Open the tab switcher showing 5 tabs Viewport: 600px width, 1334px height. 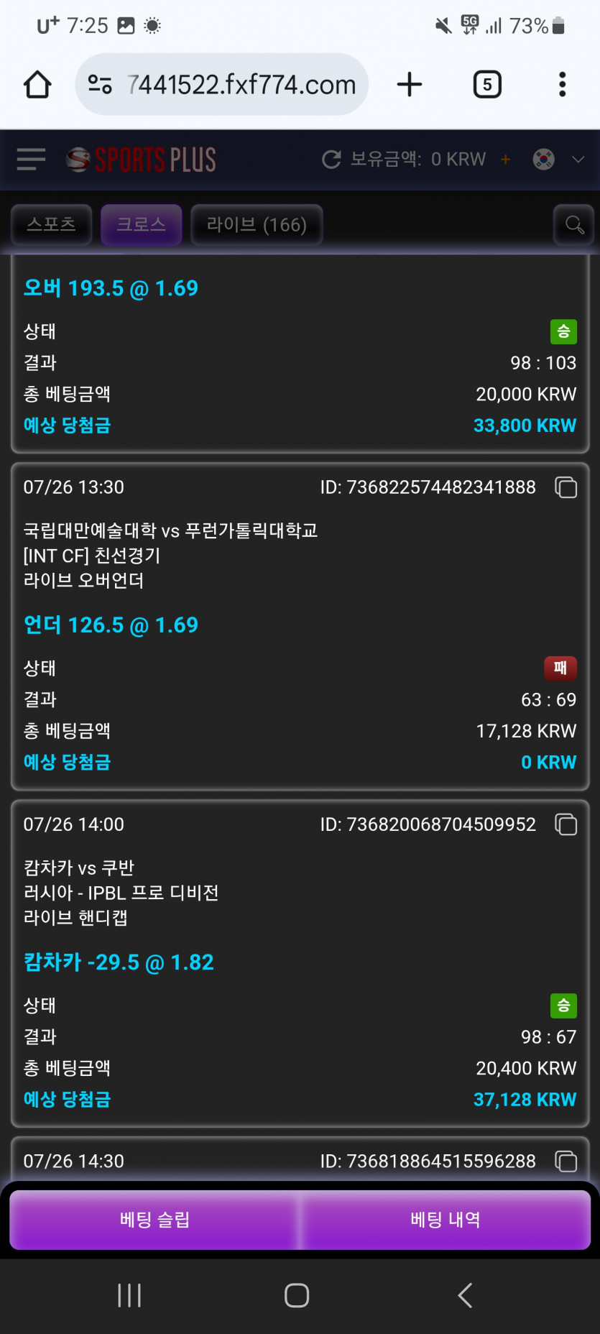[487, 85]
